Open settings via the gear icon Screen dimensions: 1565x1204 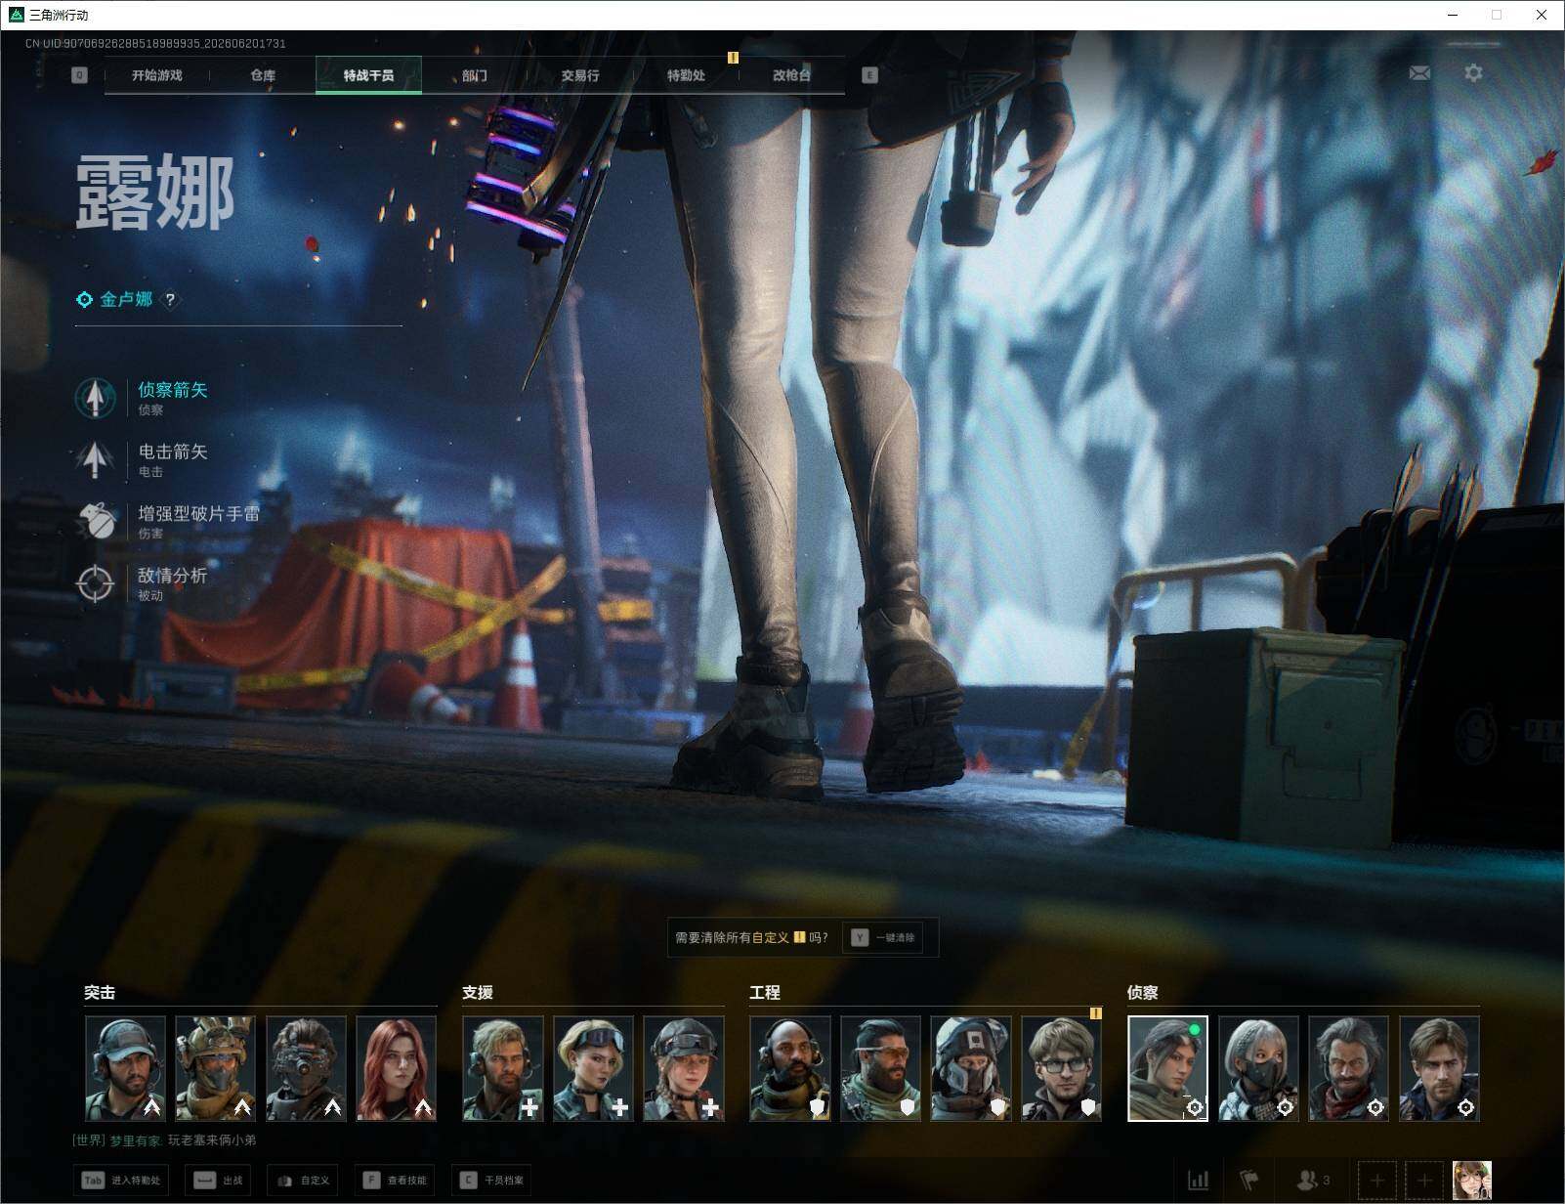[x=1473, y=73]
